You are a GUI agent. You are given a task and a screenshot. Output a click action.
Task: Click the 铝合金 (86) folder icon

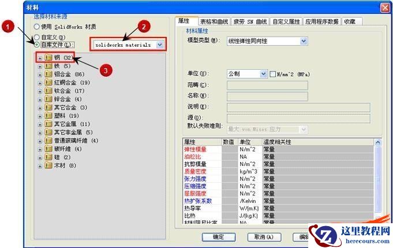click(48, 74)
